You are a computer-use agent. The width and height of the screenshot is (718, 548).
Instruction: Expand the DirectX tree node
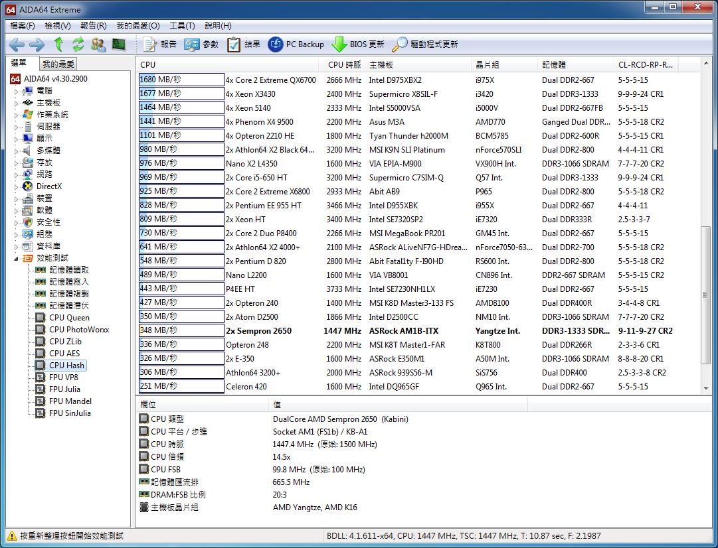tap(16, 186)
